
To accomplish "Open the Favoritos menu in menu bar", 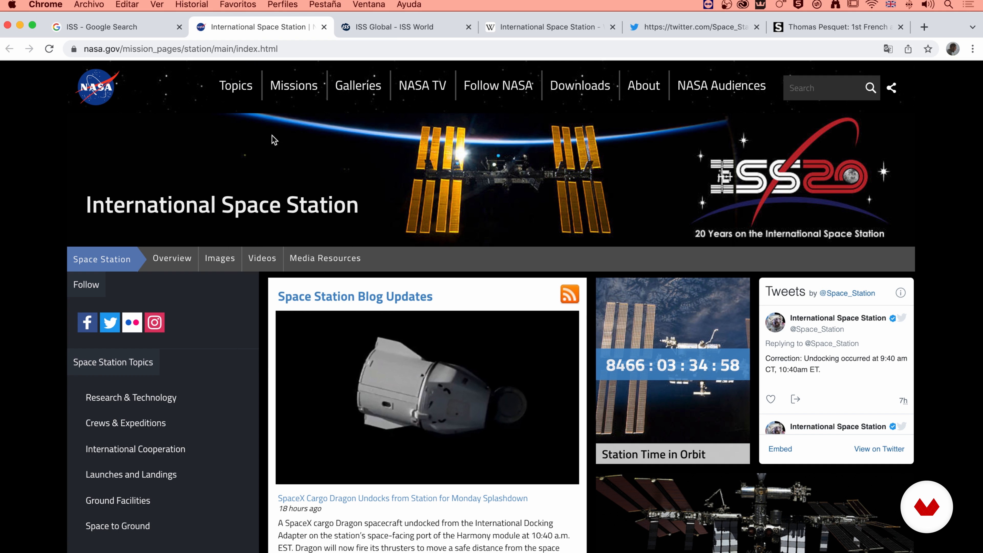I will pyautogui.click(x=238, y=5).
